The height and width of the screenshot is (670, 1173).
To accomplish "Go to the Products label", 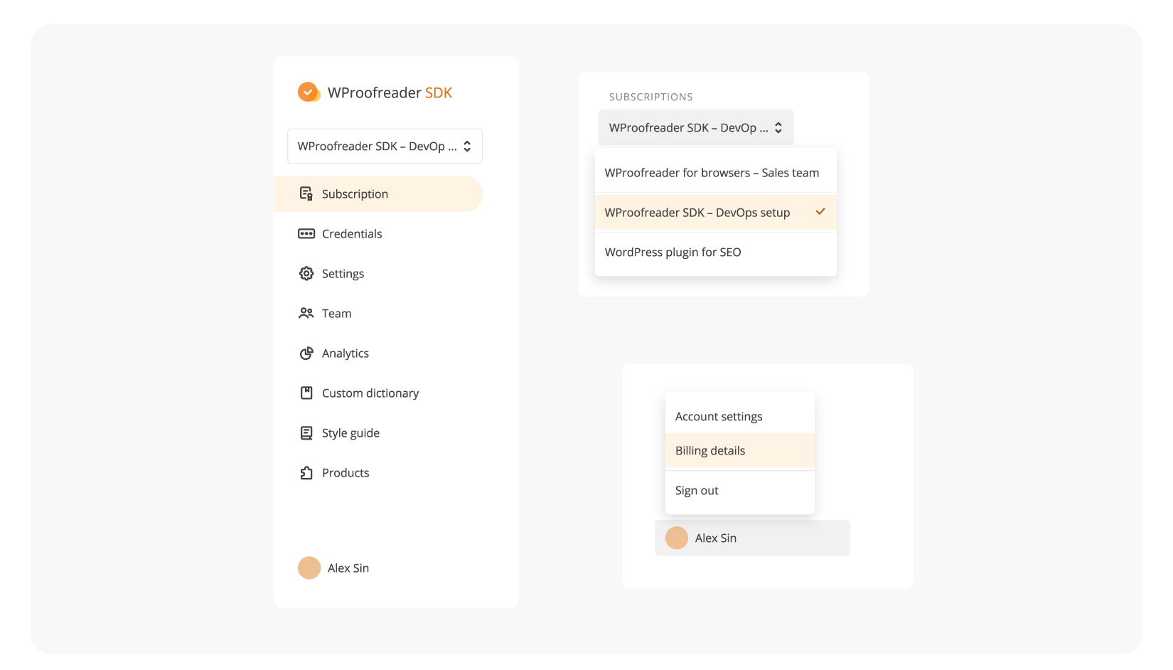I will click(x=346, y=472).
